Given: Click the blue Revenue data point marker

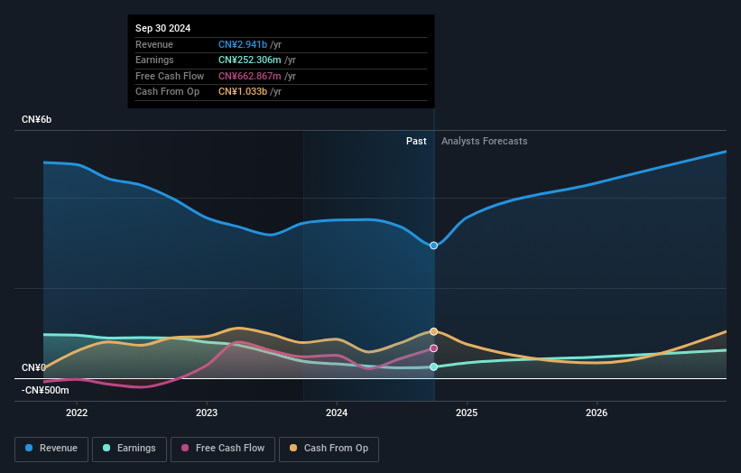Looking at the screenshot, I should [433, 246].
